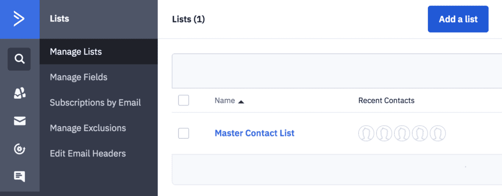
Task: Click the last recent contact avatar
Action: pyautogui.click(x=438, y=133)
